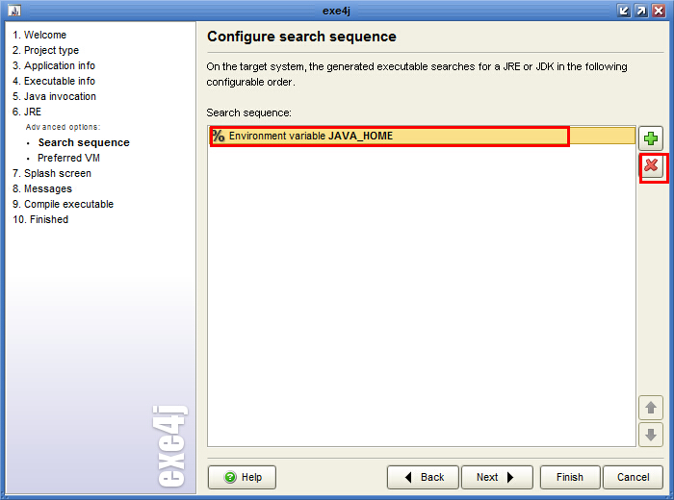The image size is (674, 500).
Task: Jump to Application info step
Action: (53, 65)
